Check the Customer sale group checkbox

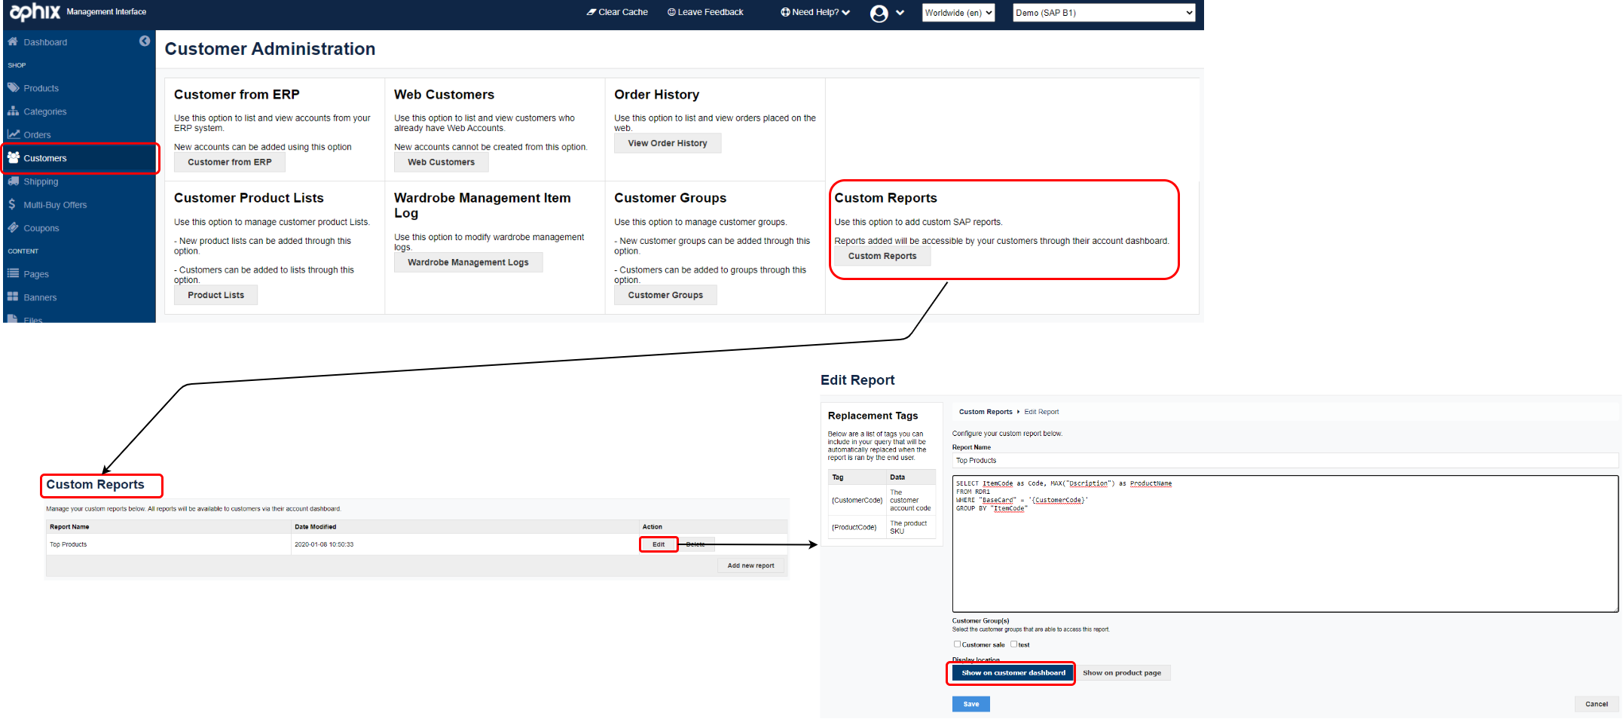957,644
